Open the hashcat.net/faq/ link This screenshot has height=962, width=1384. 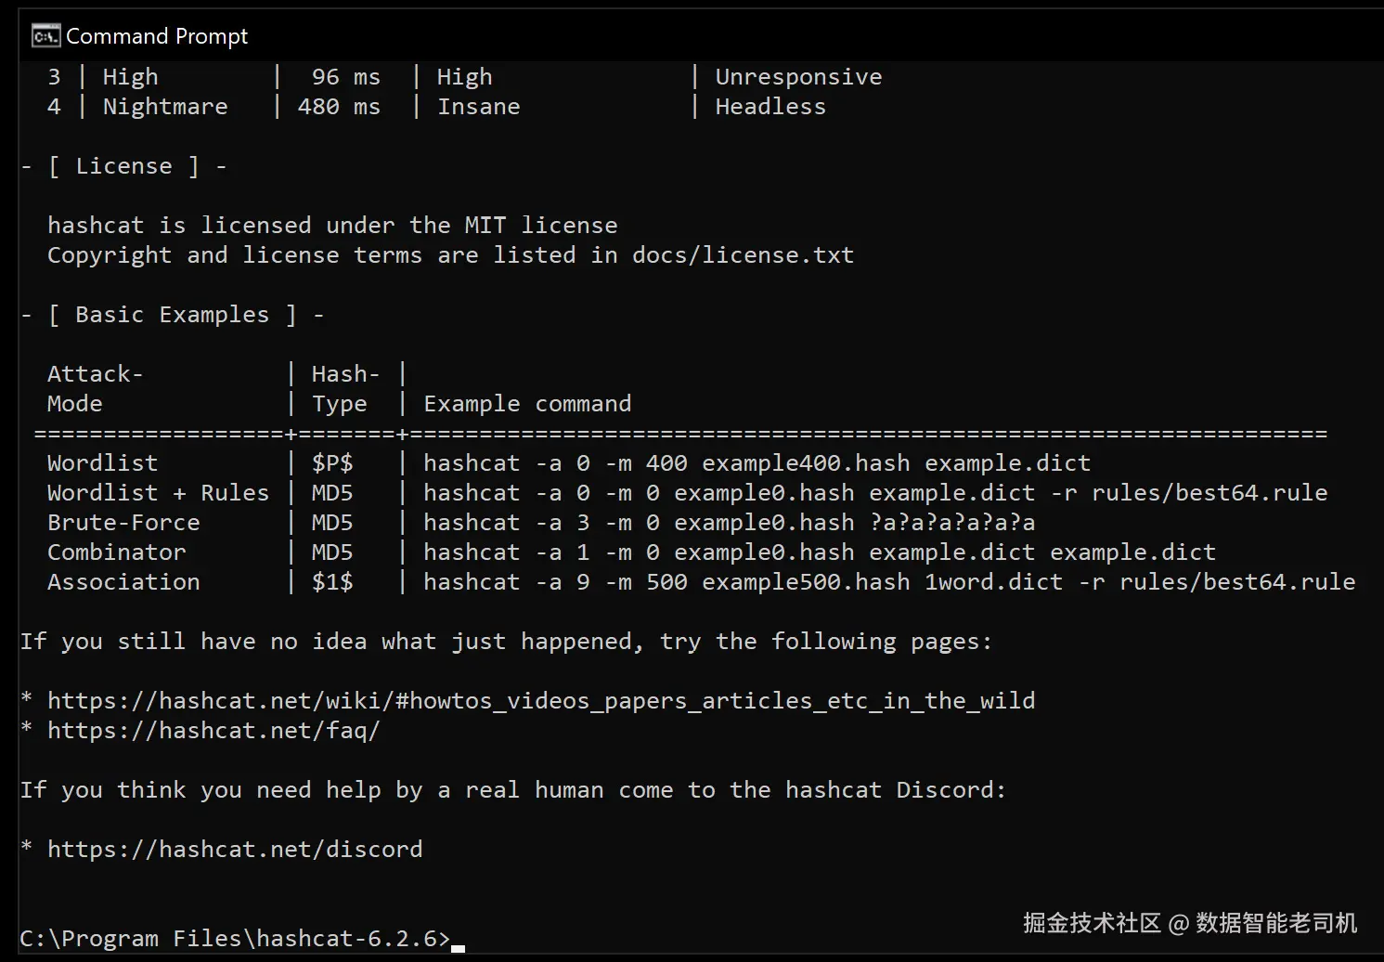pos(213,731)
